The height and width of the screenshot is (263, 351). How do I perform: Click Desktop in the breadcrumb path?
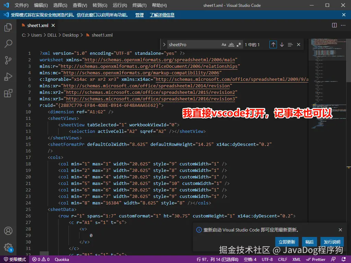(71, 35)
